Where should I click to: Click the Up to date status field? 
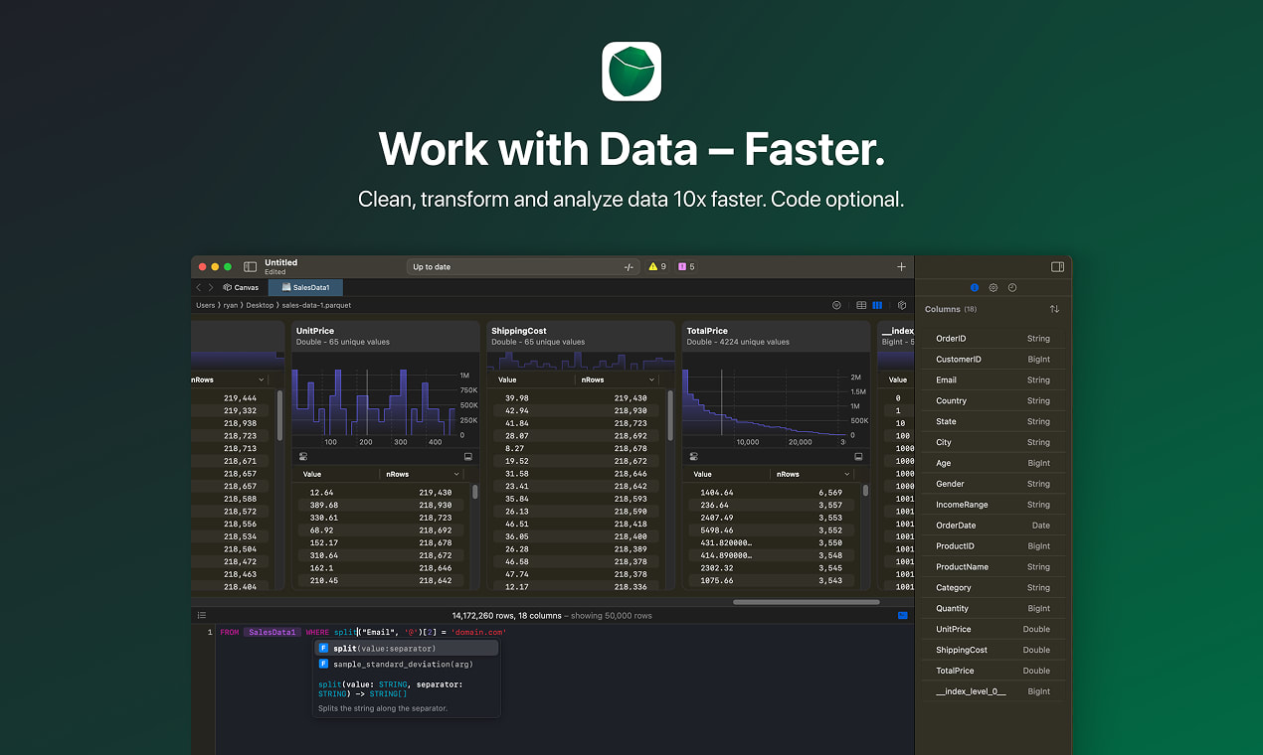coord(522,267)
